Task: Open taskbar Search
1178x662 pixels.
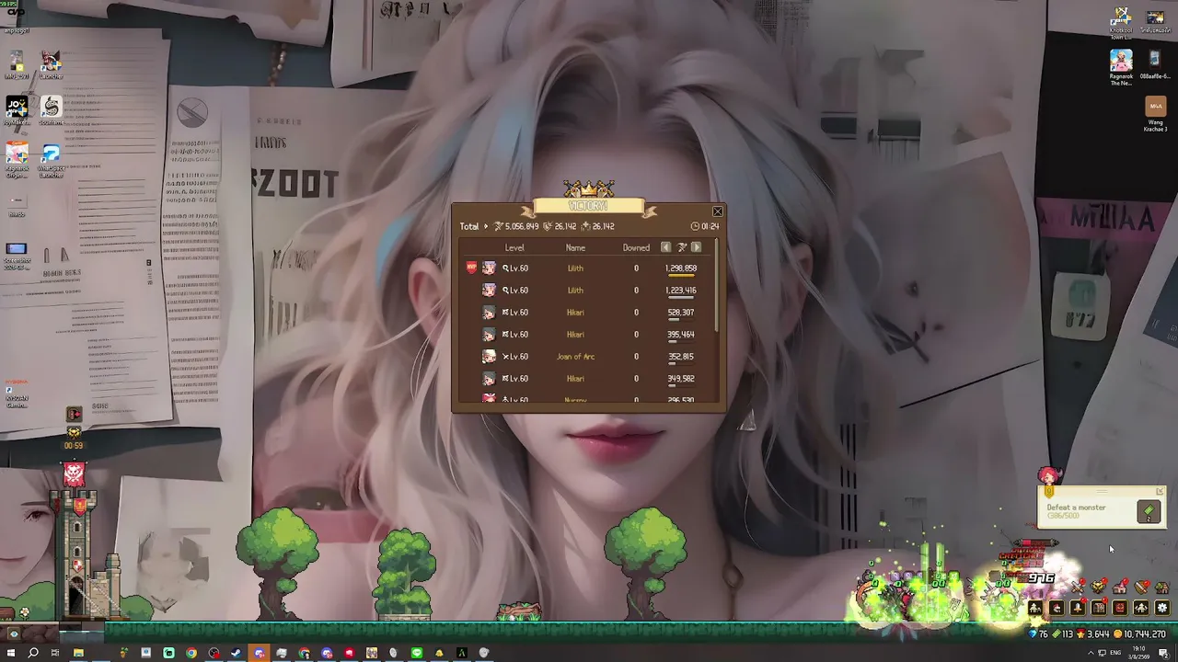Action: (33, 653)
